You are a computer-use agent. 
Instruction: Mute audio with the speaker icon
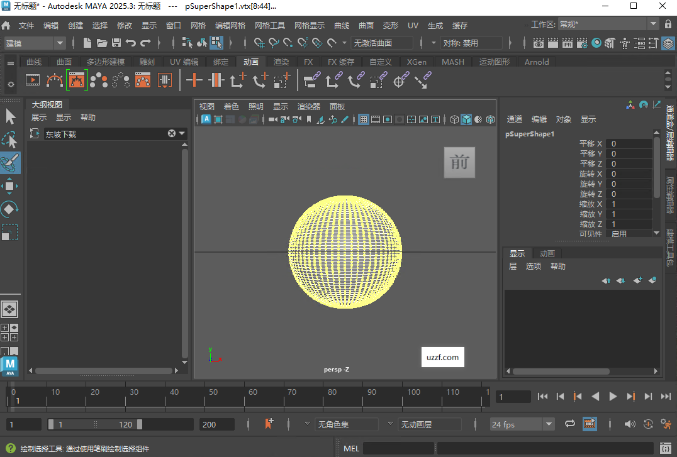click(x=629, y=424)
